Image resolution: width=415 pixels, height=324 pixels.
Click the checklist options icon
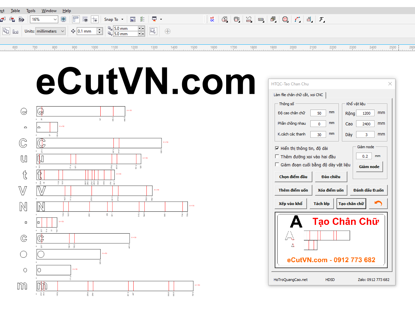tap(142, 19)
